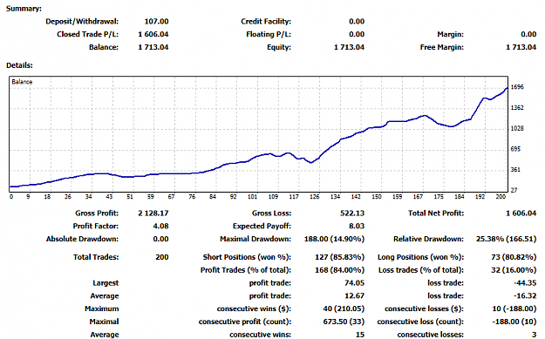
Task: Click the Summary heading
Action: (24, 9)
